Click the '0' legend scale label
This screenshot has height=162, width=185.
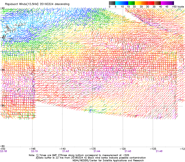109,7
